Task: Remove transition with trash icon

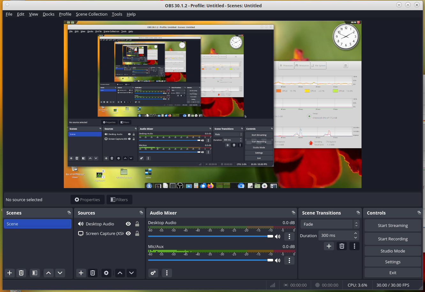Action: click(342, 246)
